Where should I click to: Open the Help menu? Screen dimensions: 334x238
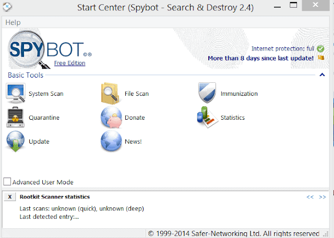(x=13, y=22)
